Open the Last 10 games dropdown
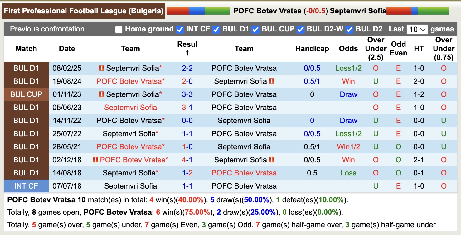Image resolution: width=461 pixels, height=235 pixels. tap(417, 29)
